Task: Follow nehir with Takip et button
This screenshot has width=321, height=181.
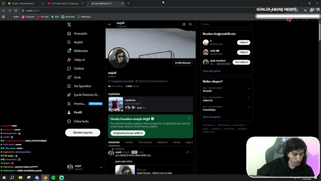Action: (x=244, y=52)
